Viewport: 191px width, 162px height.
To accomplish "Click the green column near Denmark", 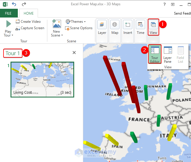I will pos(146,93).
